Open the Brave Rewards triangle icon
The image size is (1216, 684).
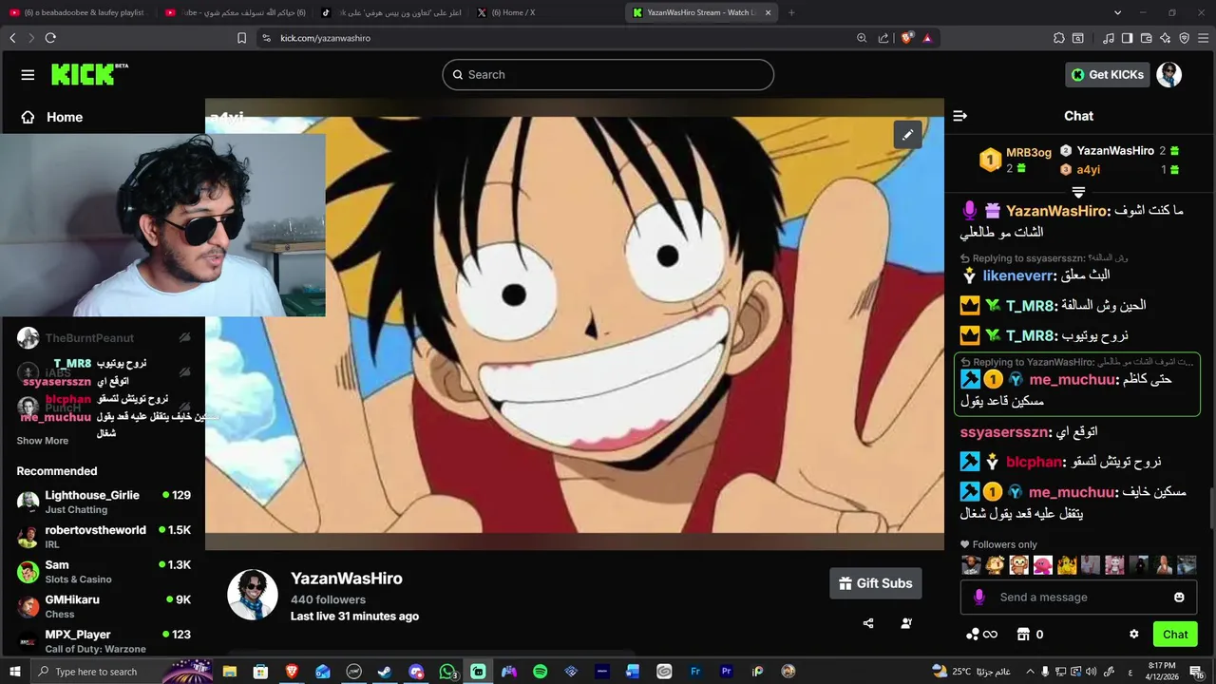(x=926, y=38)
